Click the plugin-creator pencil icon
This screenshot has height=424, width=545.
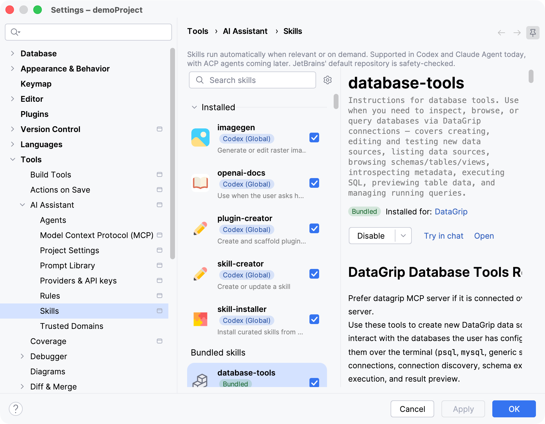(x=200, y=228)
